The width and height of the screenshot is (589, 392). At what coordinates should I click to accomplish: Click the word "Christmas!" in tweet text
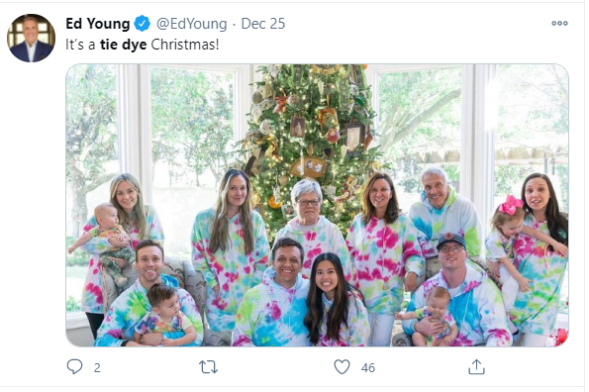point(185,45)
